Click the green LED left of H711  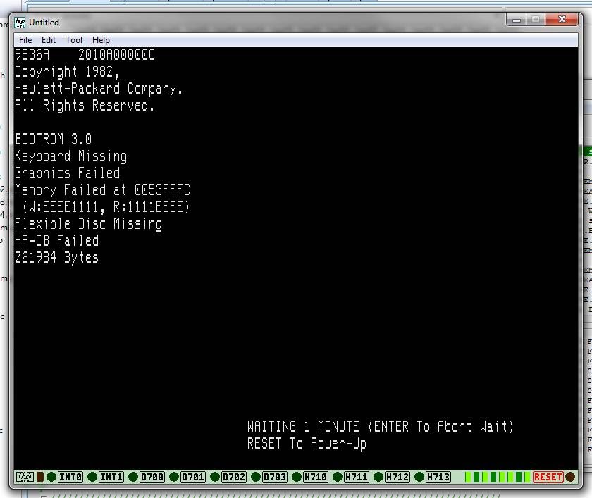(338, 477)
